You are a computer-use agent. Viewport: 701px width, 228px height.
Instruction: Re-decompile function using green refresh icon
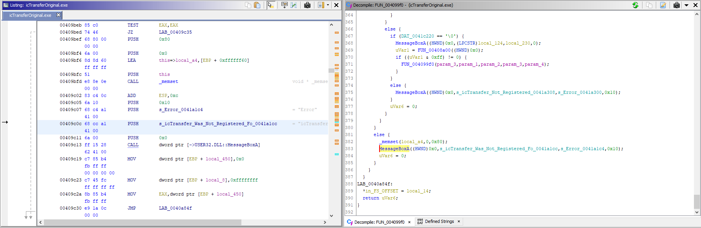pyautogui.click(x=635, y=5)
